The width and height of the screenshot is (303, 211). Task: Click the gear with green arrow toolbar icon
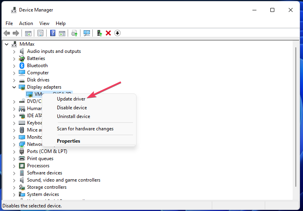tap(74, 33)
